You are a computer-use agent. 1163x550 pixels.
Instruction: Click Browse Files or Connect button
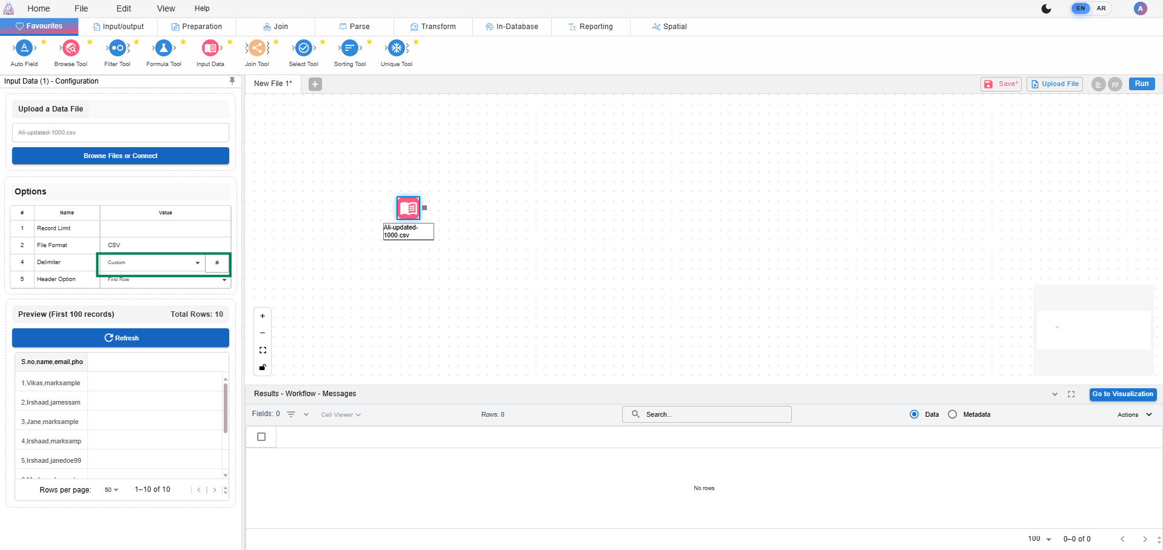(121, 156)
